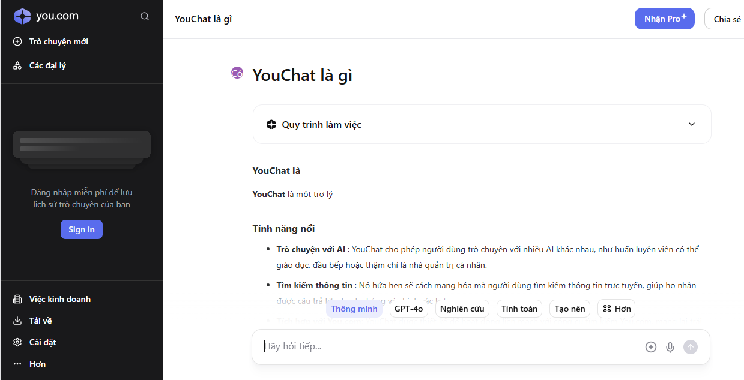Viewport: 744px width, 380px height.
Task: Switch to GPT-4o mode
Action: 409,309
